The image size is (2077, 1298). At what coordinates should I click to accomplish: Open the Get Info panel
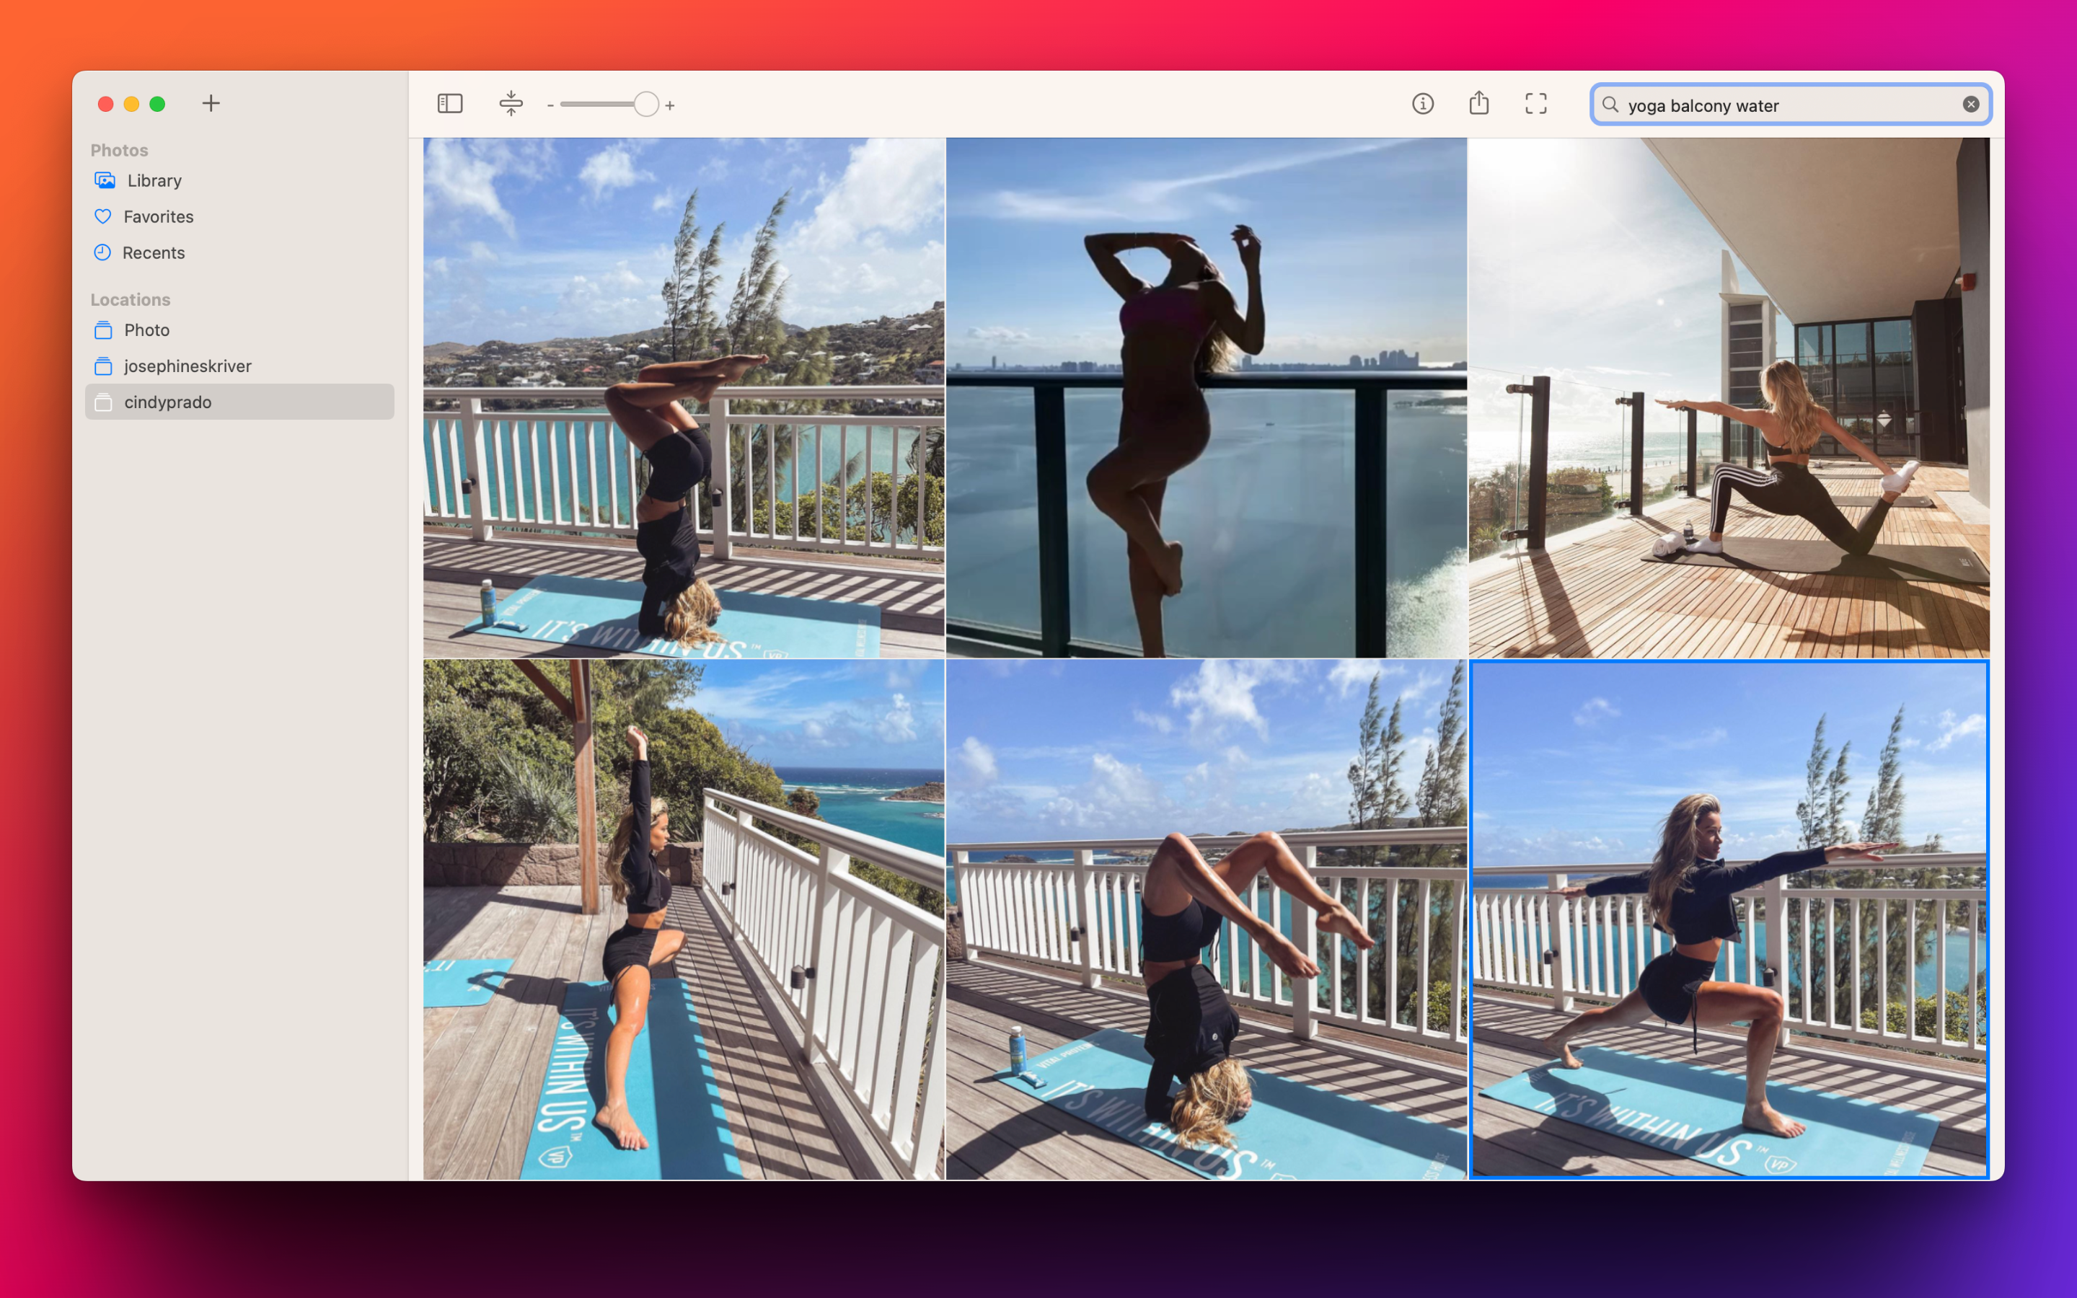(1423, 103)
